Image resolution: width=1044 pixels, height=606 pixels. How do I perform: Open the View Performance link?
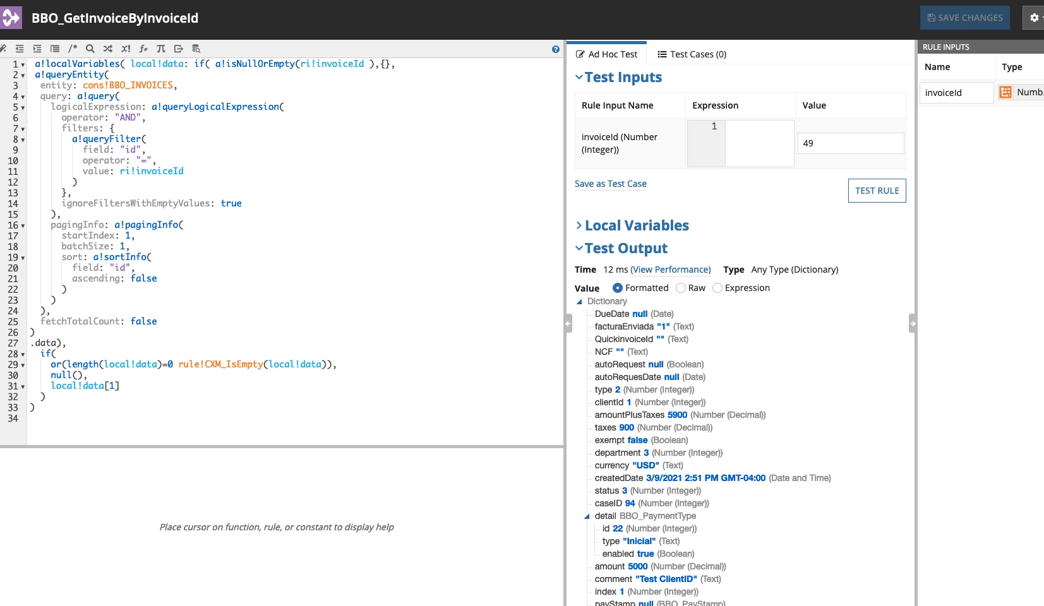671,270
